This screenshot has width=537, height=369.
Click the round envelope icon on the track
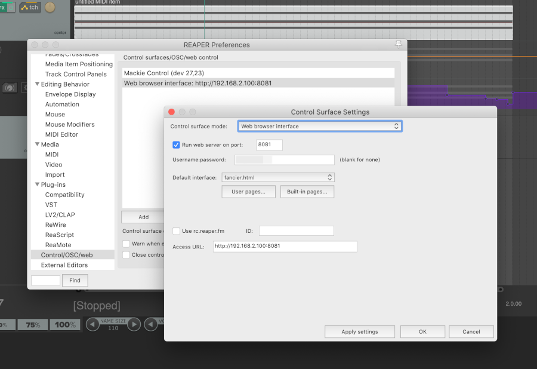(10, 88)
